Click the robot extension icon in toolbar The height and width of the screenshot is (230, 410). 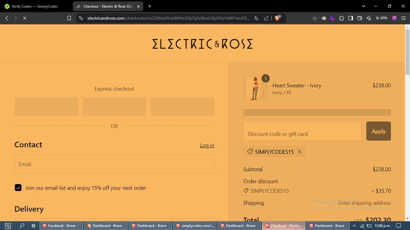pyautogui.click(x=315, y=18)
